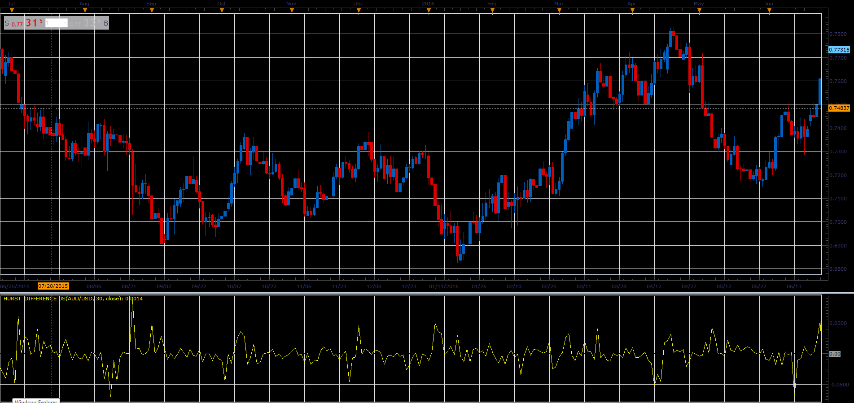Screen dimensions: 854x403
Task: Click the 11/06 date axis label
Action: point(304,286)
